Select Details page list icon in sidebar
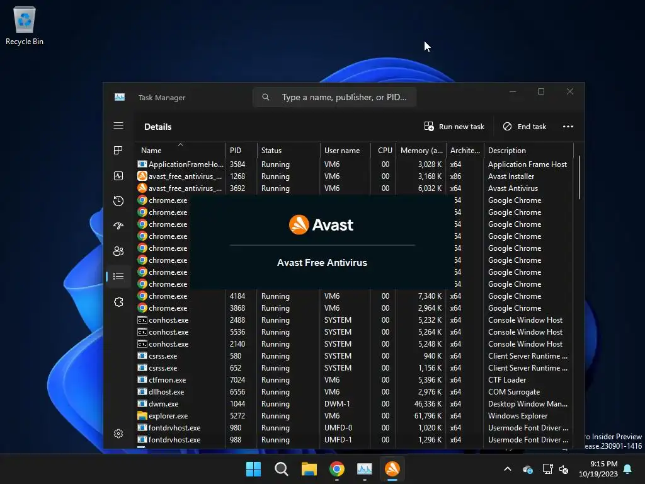The width and height of the screenshot is (645, 484). coord(118,276)
